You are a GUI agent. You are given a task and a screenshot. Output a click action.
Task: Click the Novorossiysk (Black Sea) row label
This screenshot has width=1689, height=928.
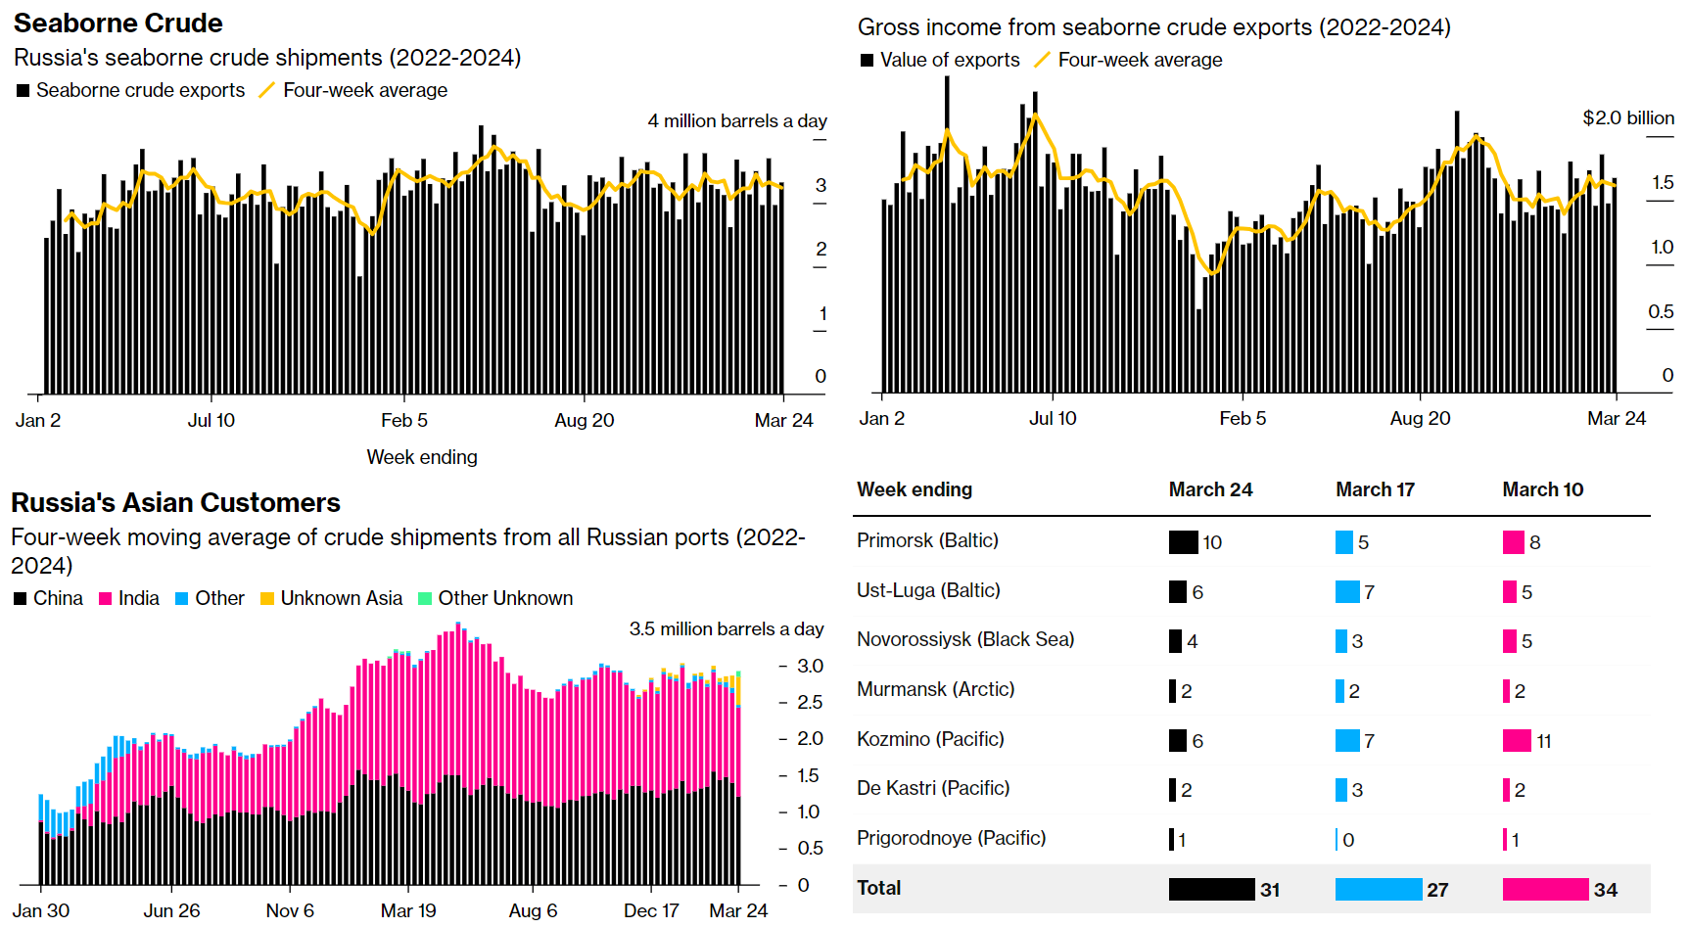964,639
